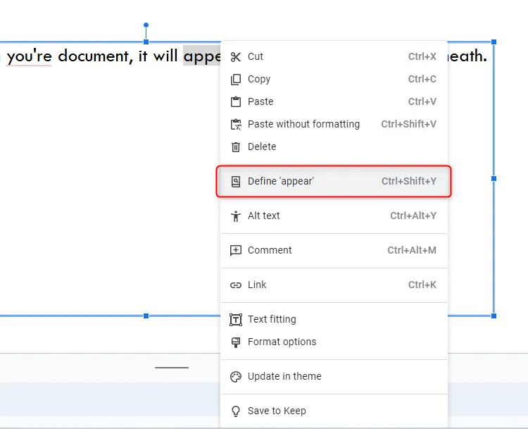
Task: Click the top-middle resize handle of text box
Action: click(x=146, y=42)
